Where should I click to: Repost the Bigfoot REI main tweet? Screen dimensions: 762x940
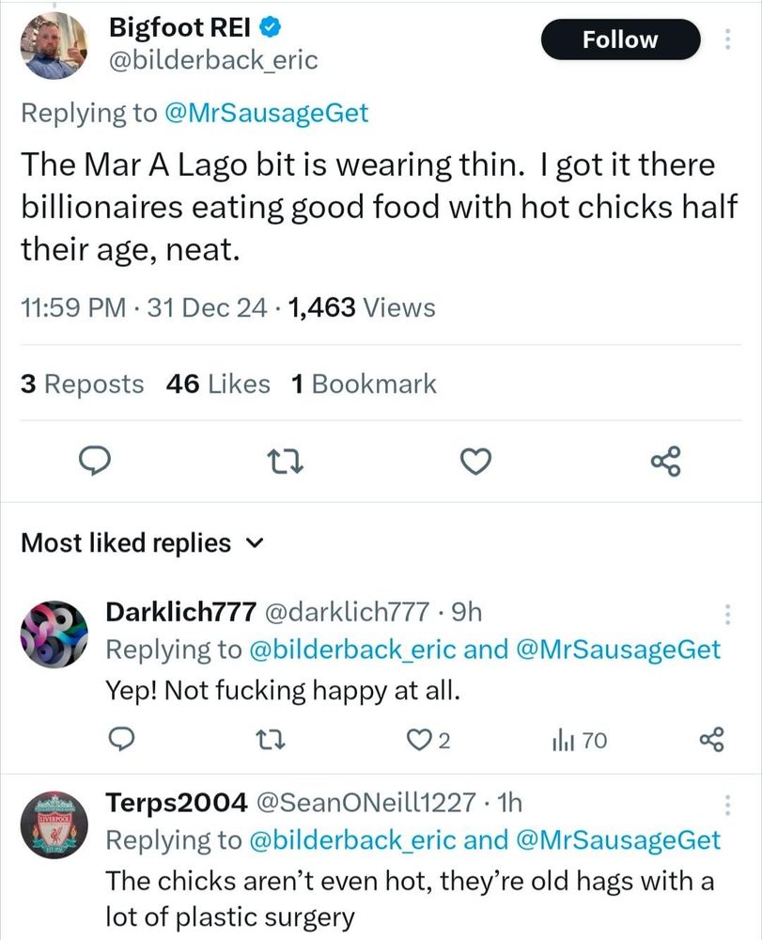tap(283, 461)
